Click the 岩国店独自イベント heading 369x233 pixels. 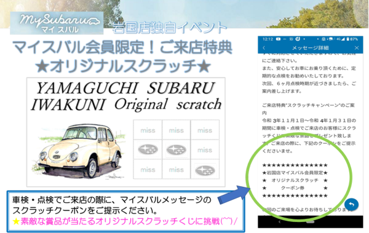point(170,28)
